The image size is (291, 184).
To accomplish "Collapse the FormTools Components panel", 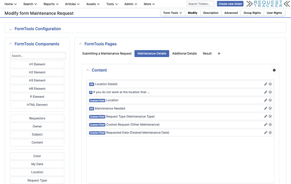I will [x=10, y=44].
